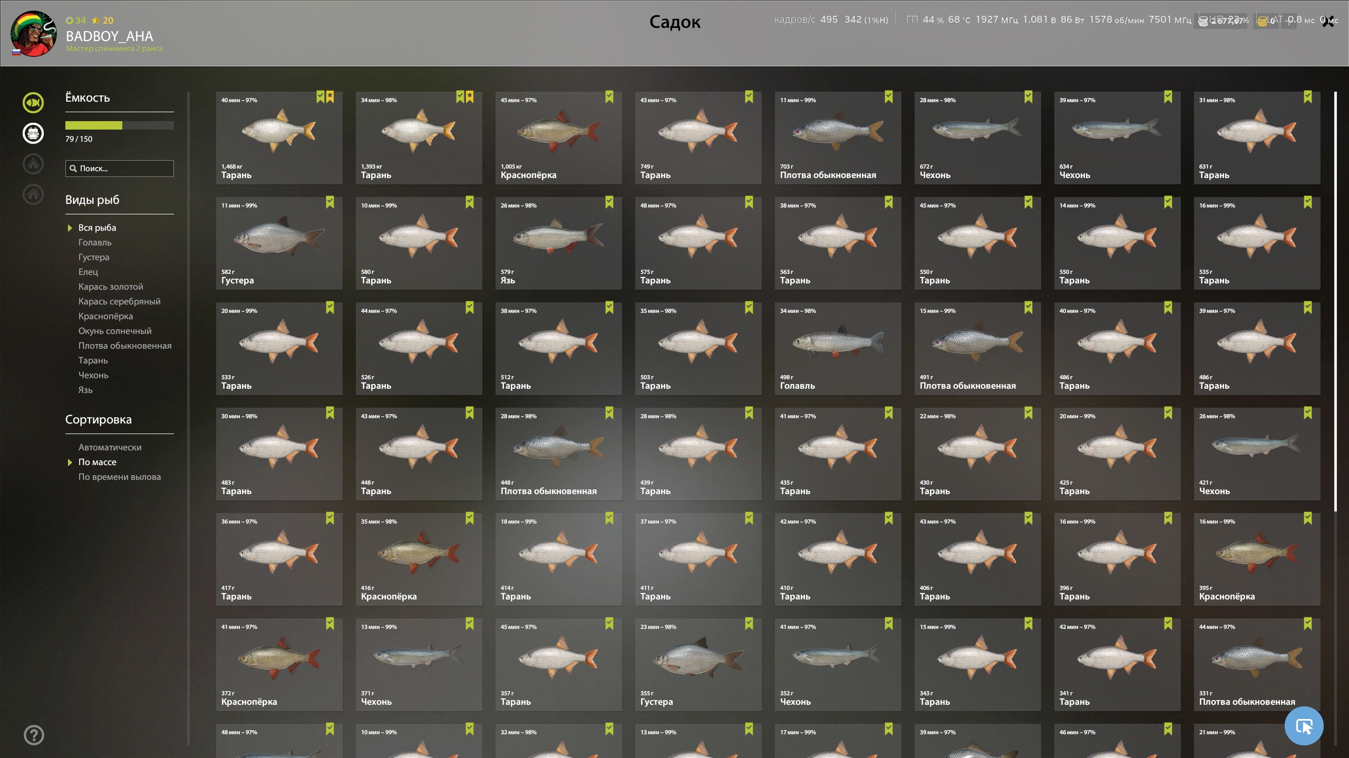Open the help question mark icon

tap(34, 735)
